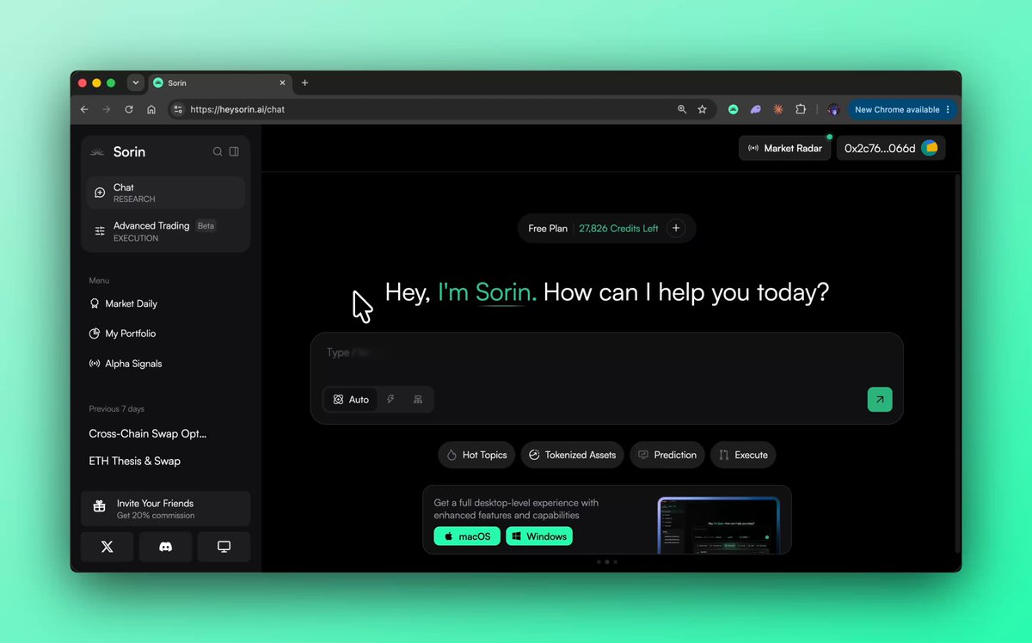Click Execute chip
The height and width of the screenshot is (643, 1032).
coord(743,455)
